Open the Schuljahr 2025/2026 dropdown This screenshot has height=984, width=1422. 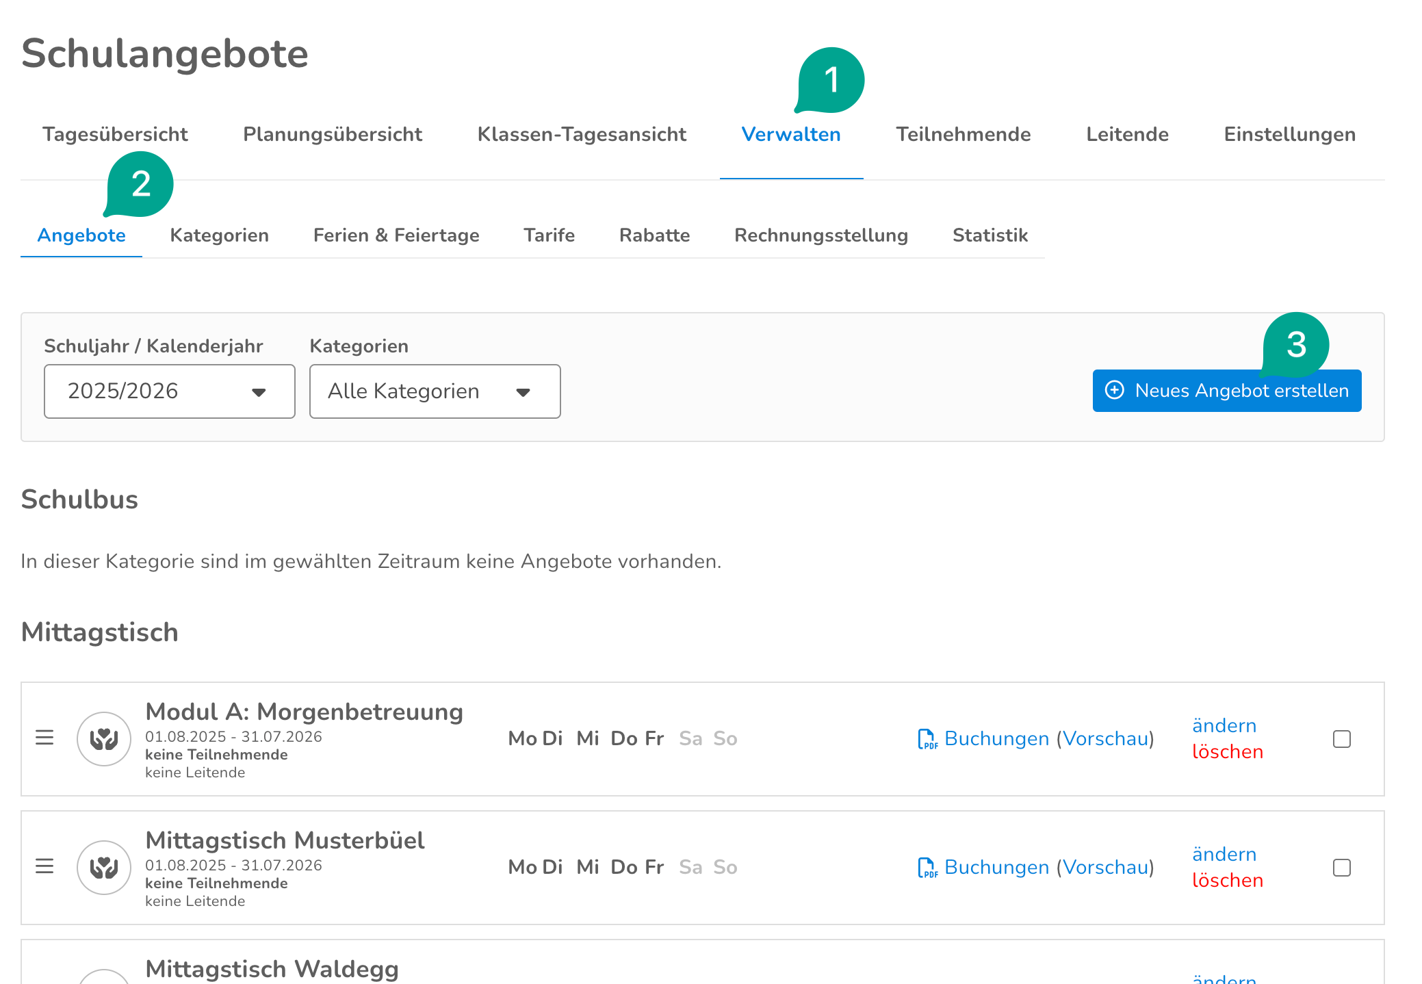(169, 391)
